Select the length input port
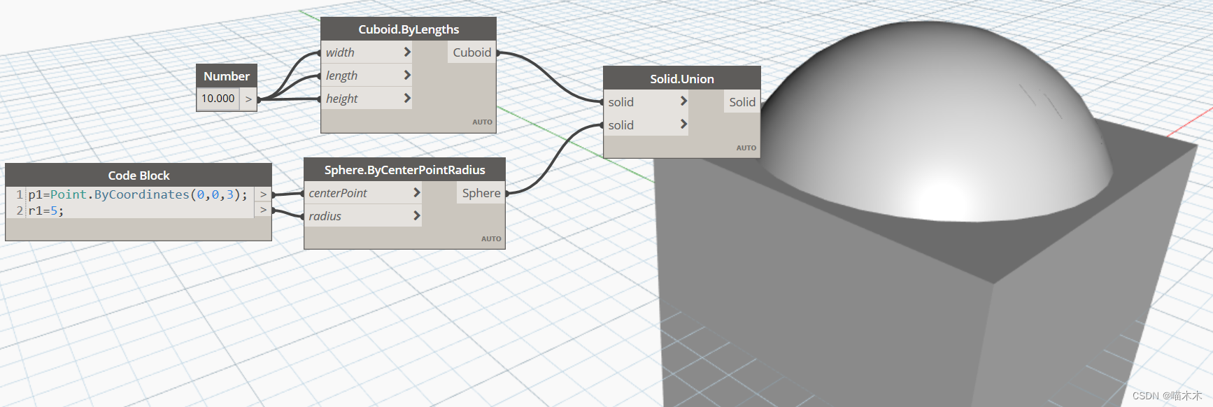The height and width of the screenshot is (407, 1213). (367, 76)
